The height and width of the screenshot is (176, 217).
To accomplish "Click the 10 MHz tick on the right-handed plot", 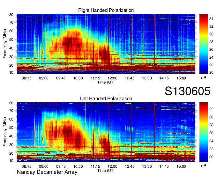I will (11, 72).
